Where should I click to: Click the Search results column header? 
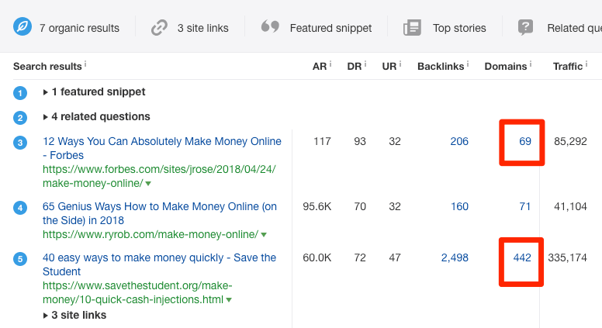tap(47, 67)
